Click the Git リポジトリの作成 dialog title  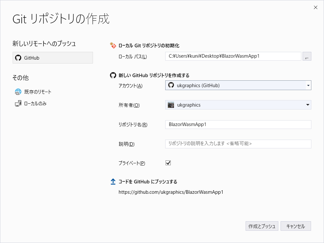(x=61, y=19)
